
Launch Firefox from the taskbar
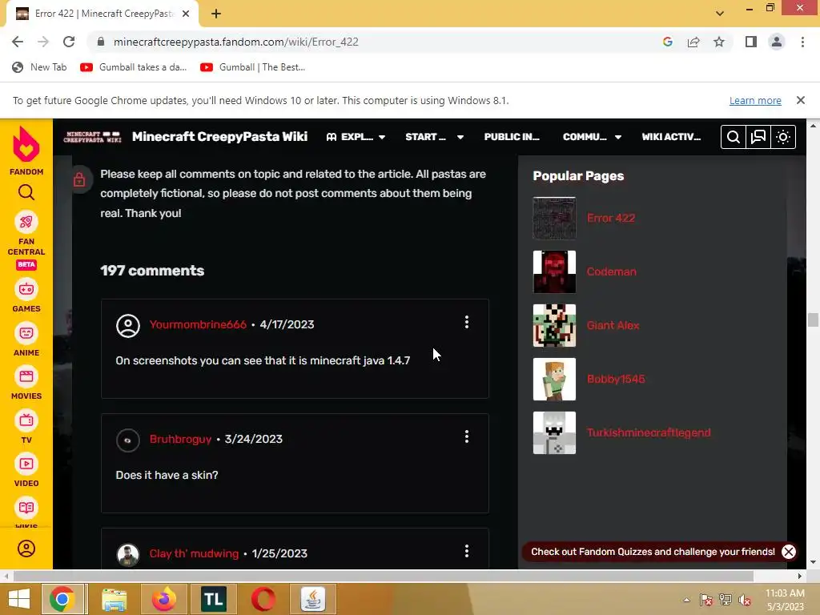(163, 599)
